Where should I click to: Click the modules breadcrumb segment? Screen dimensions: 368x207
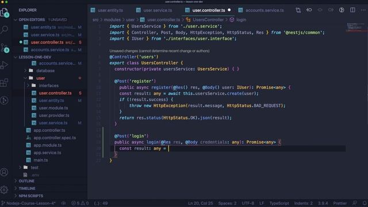click(112, 20)
